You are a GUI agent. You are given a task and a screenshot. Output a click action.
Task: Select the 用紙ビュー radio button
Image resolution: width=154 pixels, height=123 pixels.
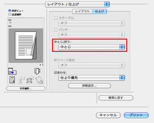click(x=10, y=10)
